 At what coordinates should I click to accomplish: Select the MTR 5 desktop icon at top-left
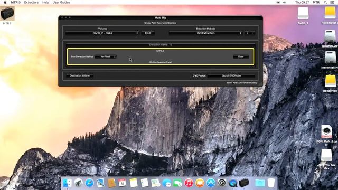(7, 14)
